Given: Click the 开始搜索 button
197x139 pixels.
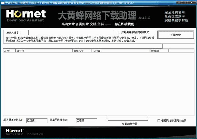Looking at the screenshot, I should pyautogui.click(x=176, y=35).
